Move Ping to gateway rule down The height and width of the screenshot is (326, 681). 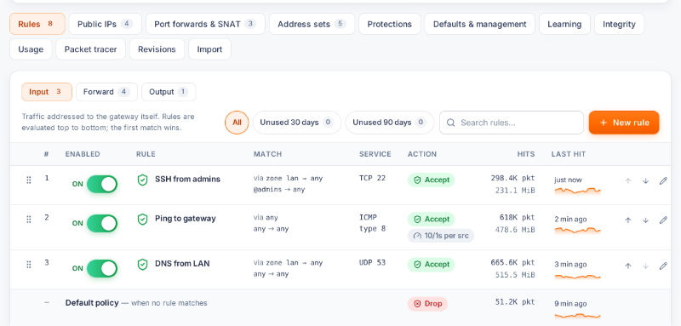[645, 220]
